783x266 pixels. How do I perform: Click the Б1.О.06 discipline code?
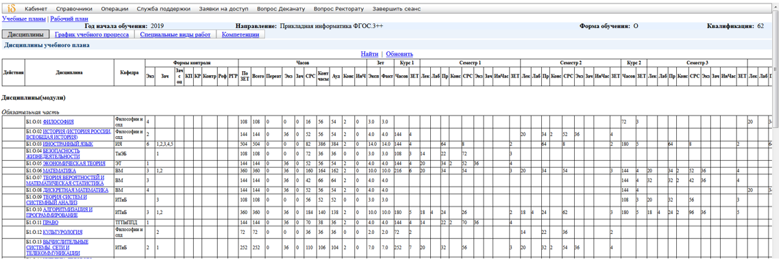[34, 170]
